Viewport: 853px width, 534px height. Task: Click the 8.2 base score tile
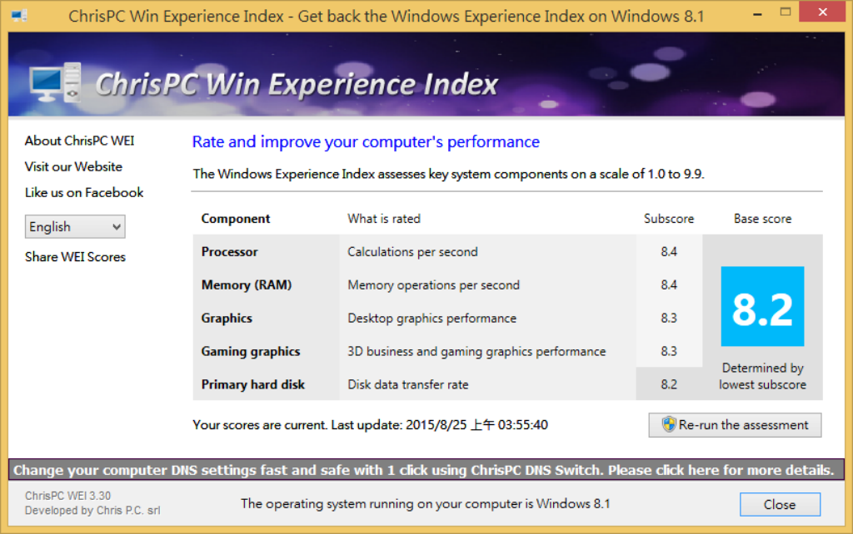click(762, 306)
